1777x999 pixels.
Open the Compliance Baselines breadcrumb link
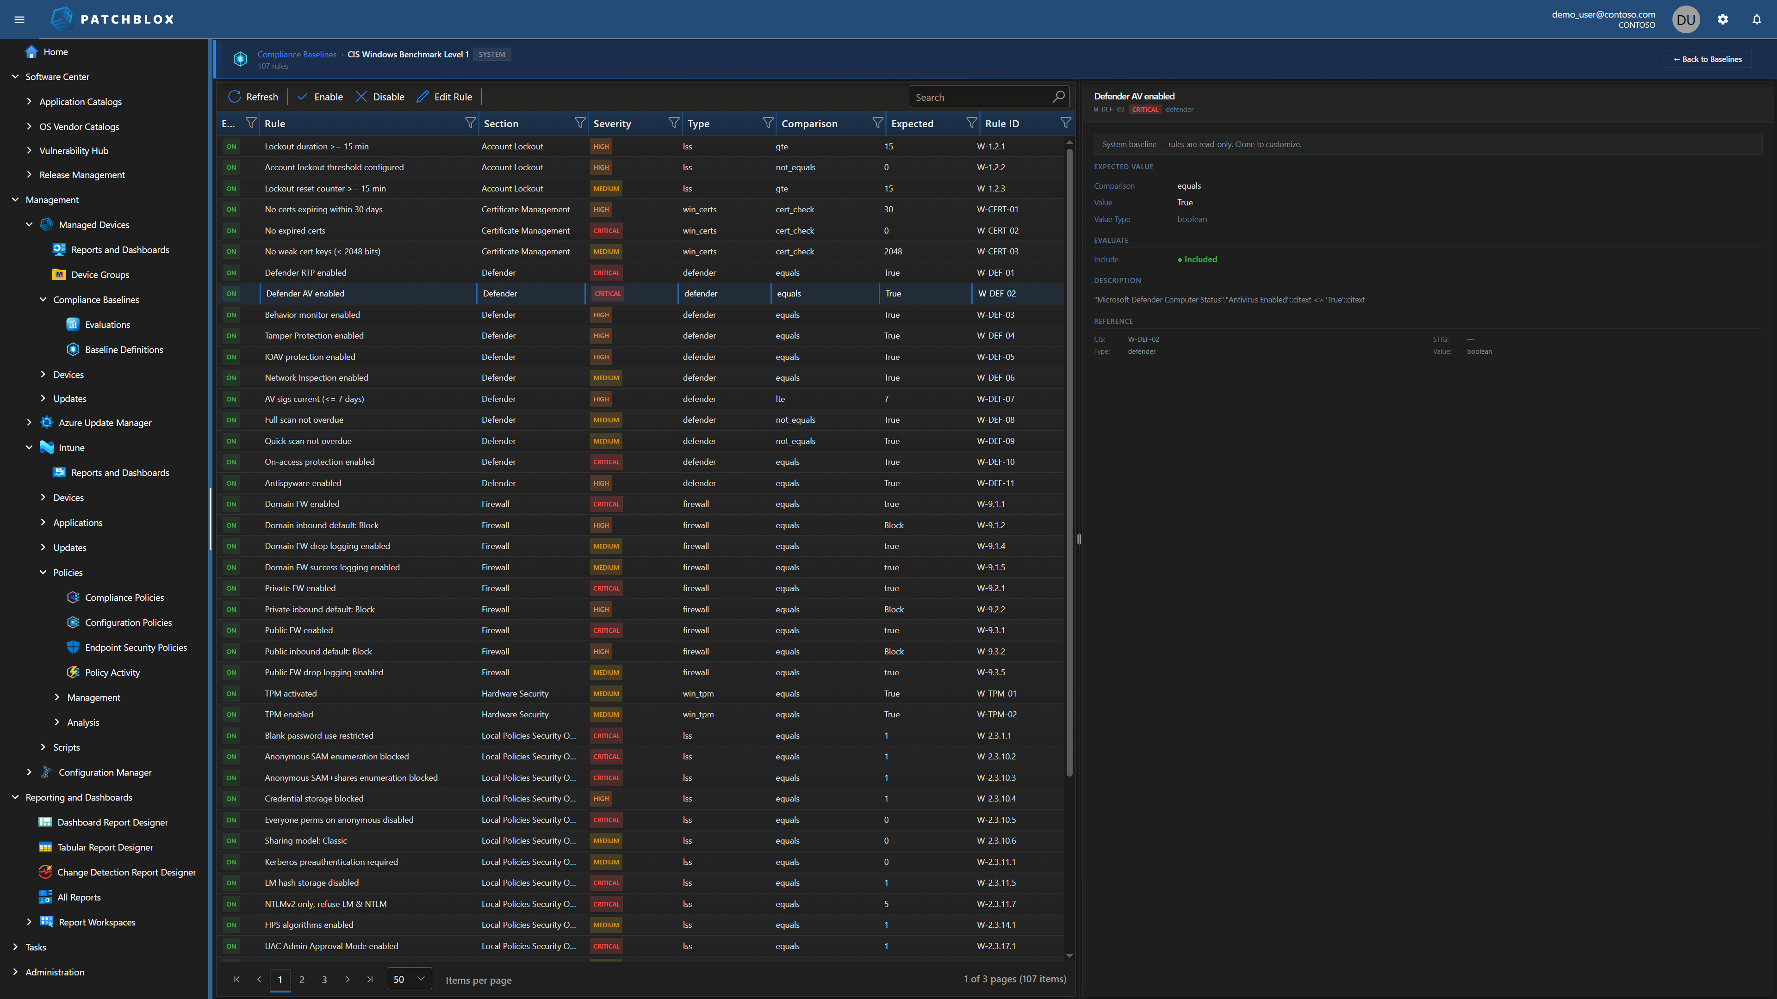(297, 54)
